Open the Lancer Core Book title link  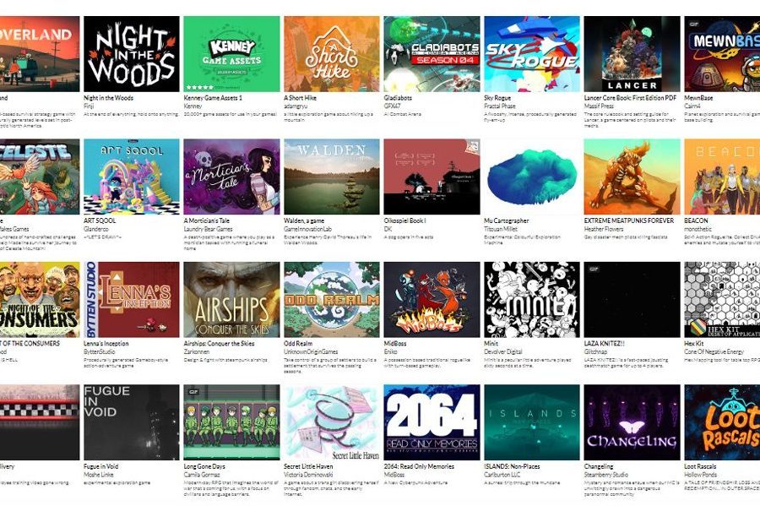[x=630, y=98]
